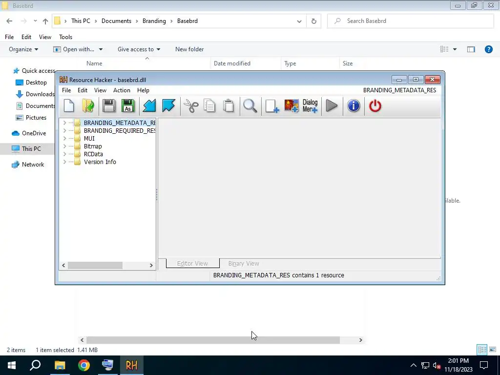Exit via the red power icon
The width and height of the screenshot is (500, 375).
pyautogui.click(x=375, y=106)
